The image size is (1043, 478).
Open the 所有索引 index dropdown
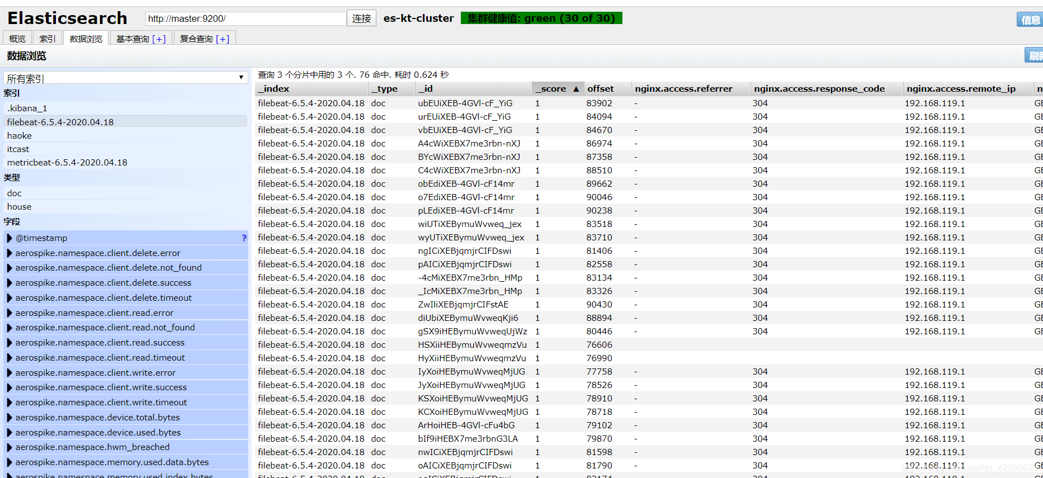(x=125, y=78)
